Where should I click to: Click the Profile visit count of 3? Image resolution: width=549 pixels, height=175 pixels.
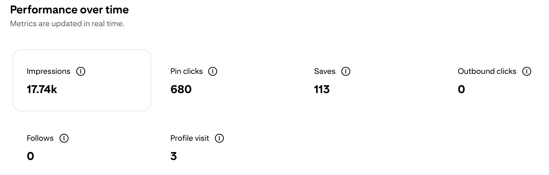[173, 156]
